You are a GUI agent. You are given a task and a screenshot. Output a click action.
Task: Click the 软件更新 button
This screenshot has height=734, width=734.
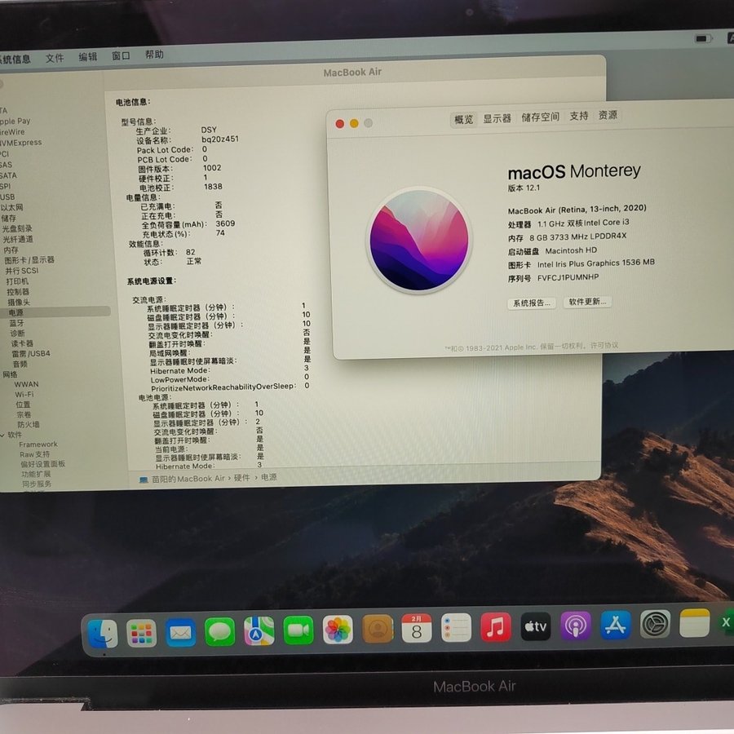pyautogui.click(x=587, y=302)
